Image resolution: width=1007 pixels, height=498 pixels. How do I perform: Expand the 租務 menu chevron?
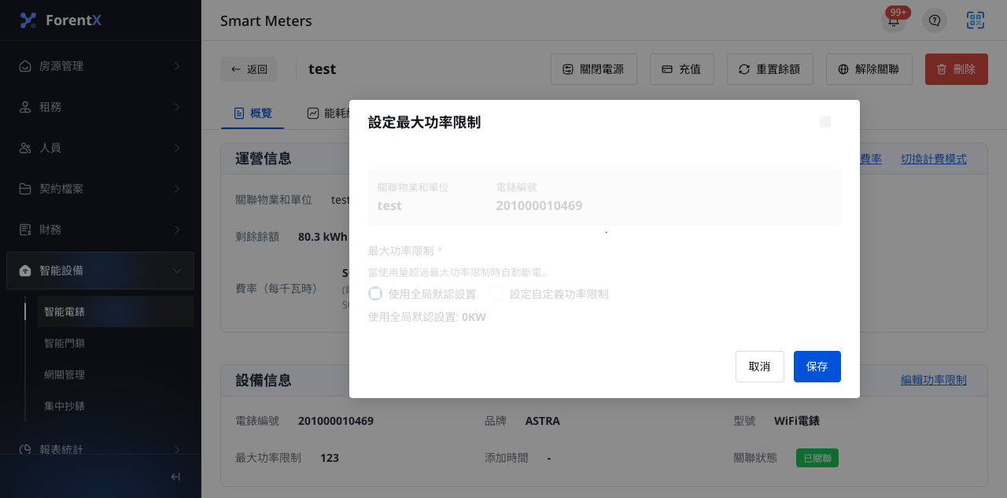tap(176, 107)
